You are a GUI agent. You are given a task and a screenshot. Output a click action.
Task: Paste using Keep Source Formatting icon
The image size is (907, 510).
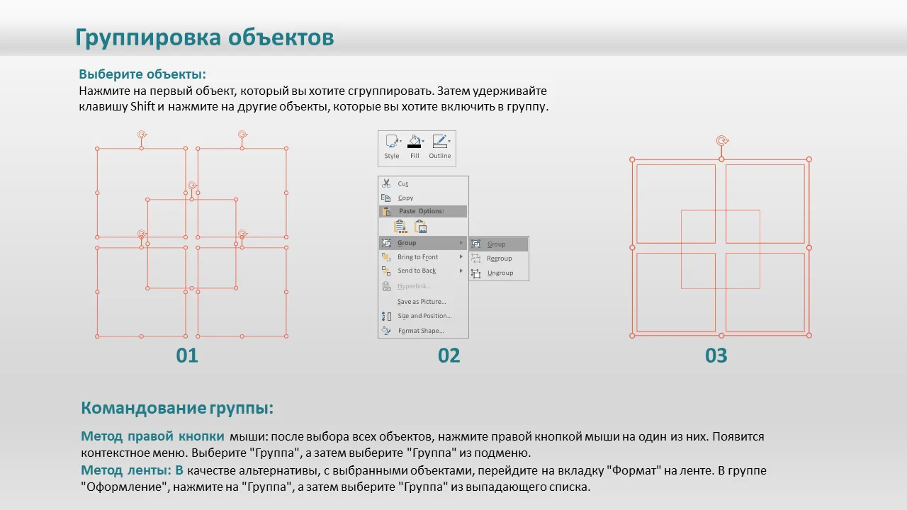[400, 227]
